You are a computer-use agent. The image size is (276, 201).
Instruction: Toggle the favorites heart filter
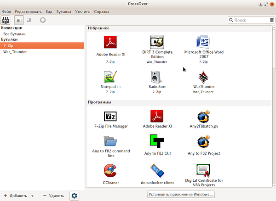click(x=43, y=20)
